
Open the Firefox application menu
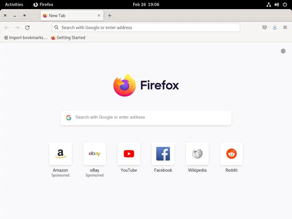(x=285, y=28)
